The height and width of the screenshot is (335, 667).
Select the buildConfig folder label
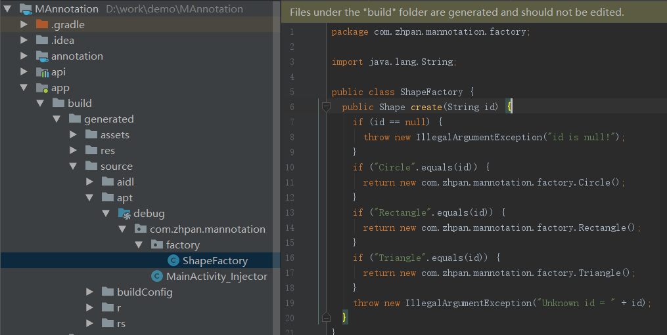point(145,292)
